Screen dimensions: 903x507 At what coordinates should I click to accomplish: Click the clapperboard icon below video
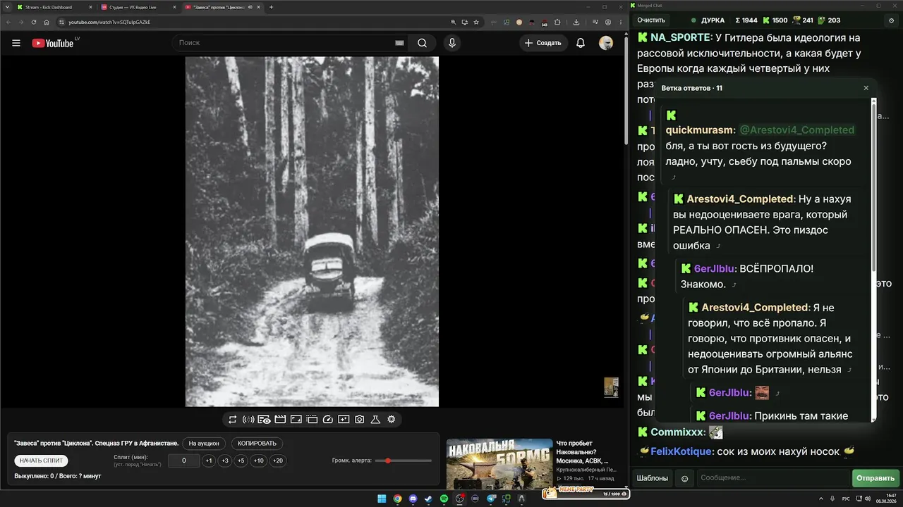click(280, 420)
